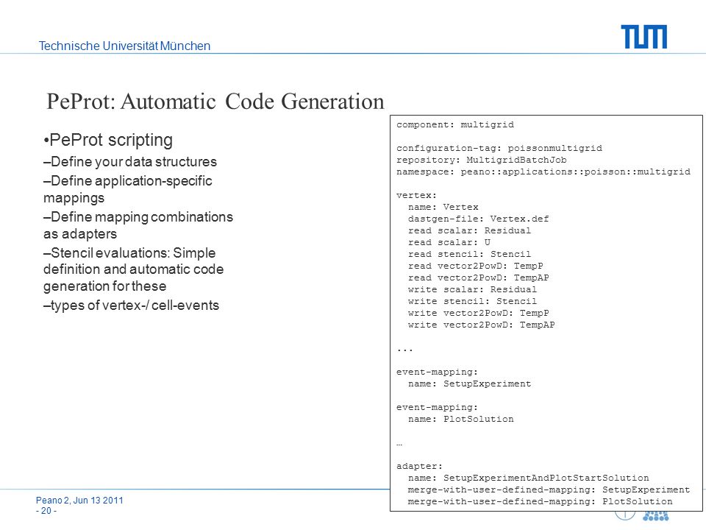
Task: Click '–types of vertex-/ cell-events' line
Action: (x=131, y=305)
